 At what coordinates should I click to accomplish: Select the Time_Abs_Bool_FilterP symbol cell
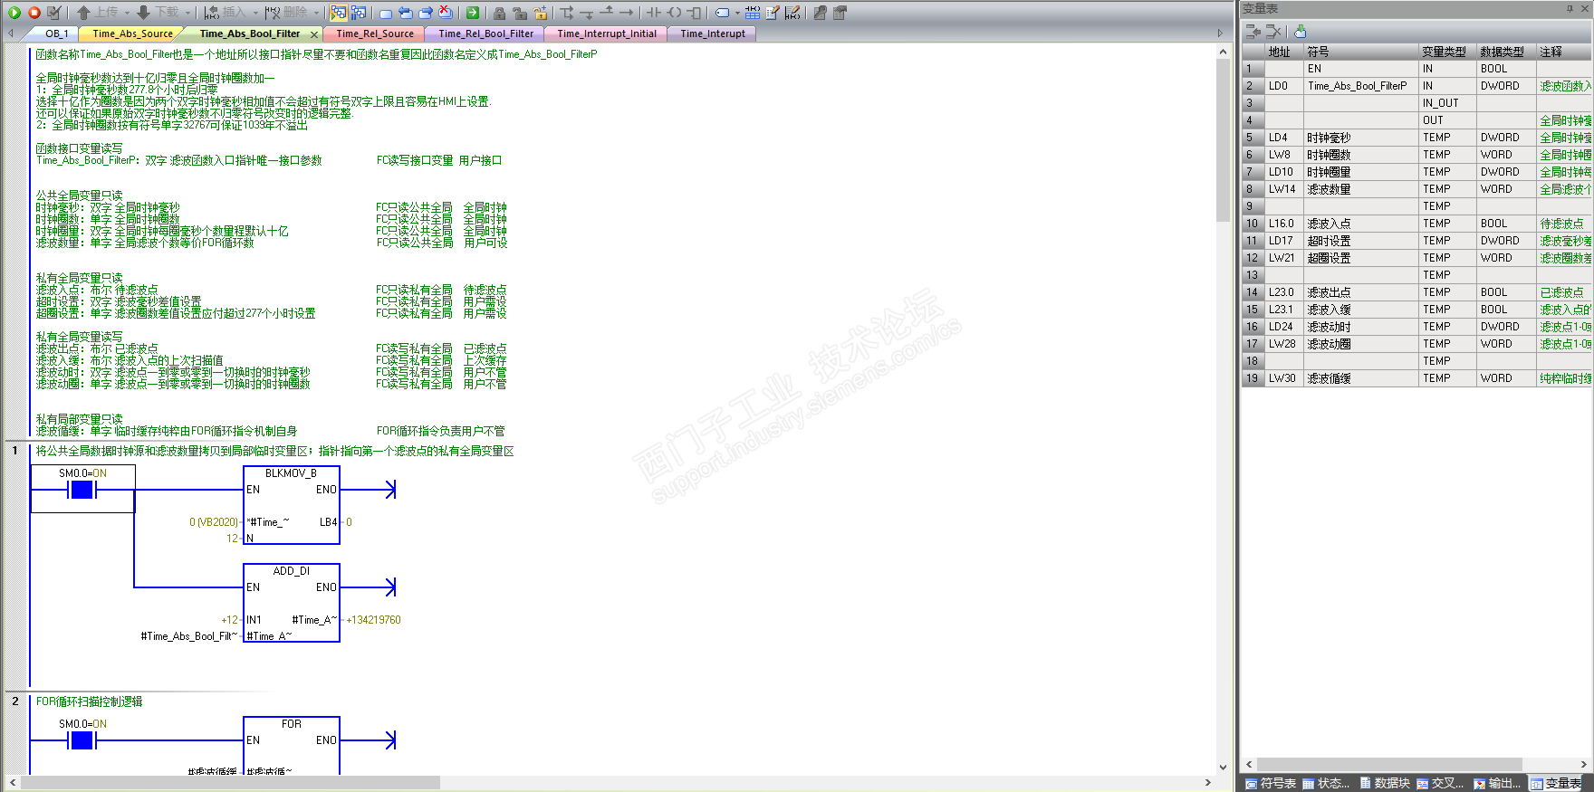[1360, 86]
